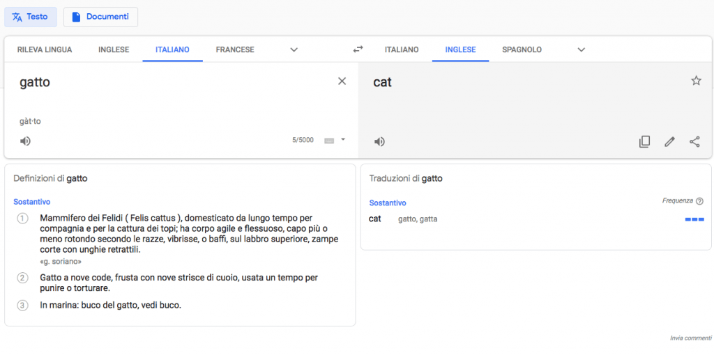This screenshot has width=714, height=355.
Task: Switch to Documenti mode
Action: pos(100,17)
